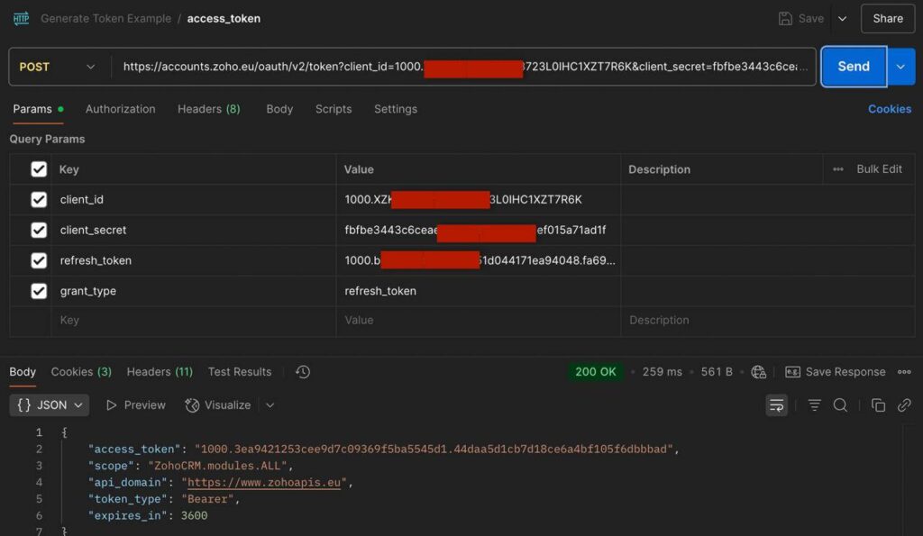
Task: Toggle the select-all params checkbox in header
Action: 39,169
